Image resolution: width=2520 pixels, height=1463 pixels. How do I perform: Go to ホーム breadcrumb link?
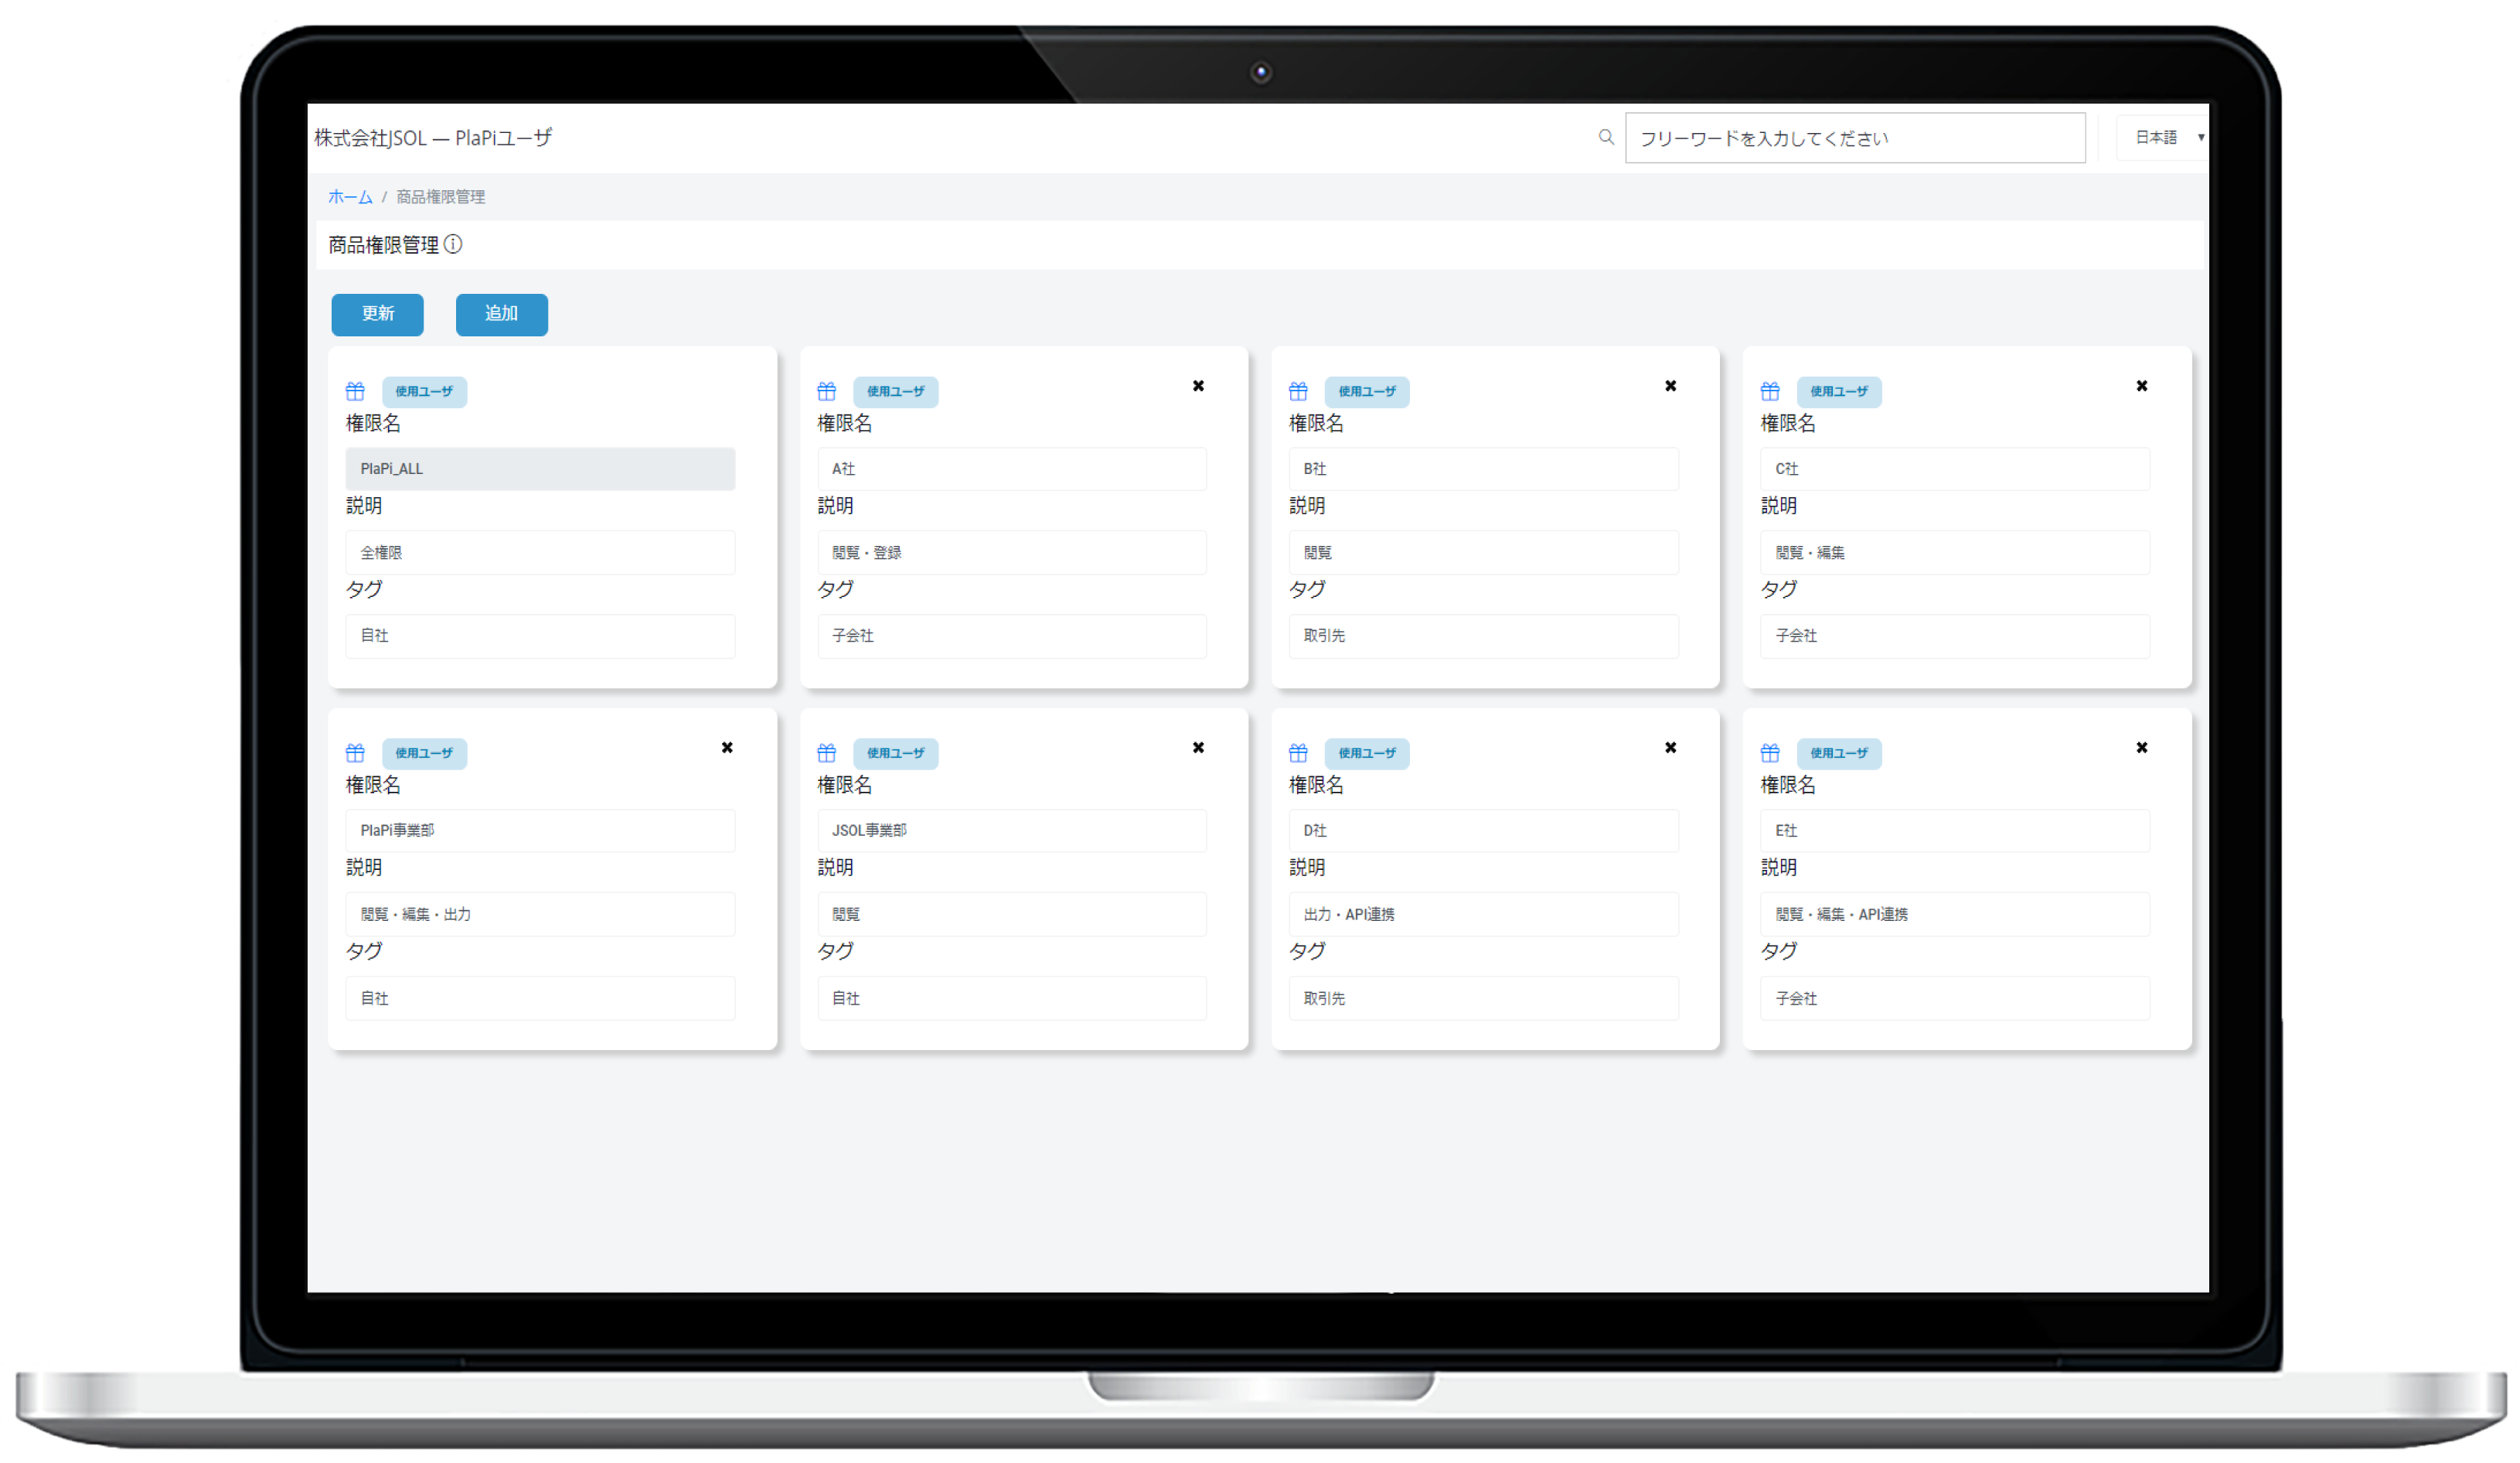(x=350, y=197)
